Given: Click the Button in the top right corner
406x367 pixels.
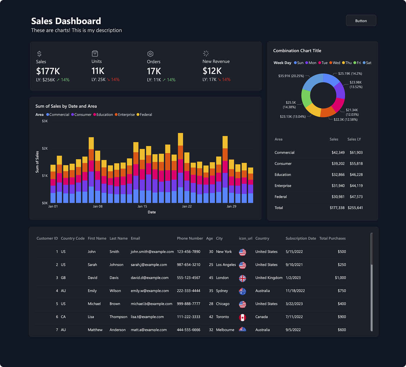Looking at the screenshot, I should pyautogui.click(x=361, y=21).
